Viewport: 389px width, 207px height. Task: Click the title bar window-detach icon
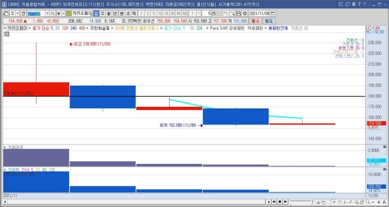[x=340, y=4]
